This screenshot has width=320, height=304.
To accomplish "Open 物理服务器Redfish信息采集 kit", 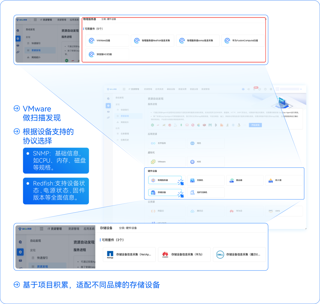I will click(153, 41).
